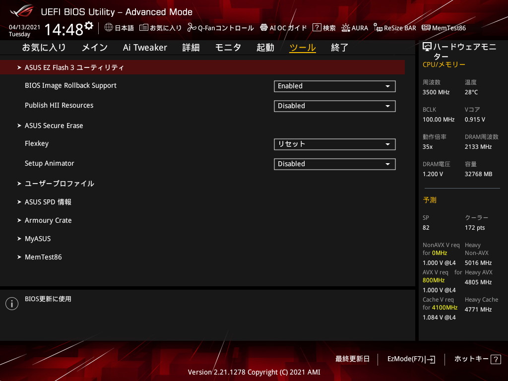Open BIOS Image Rollback Support dropdown
This screenshot has height=381, width=508.
pos(335,86)
